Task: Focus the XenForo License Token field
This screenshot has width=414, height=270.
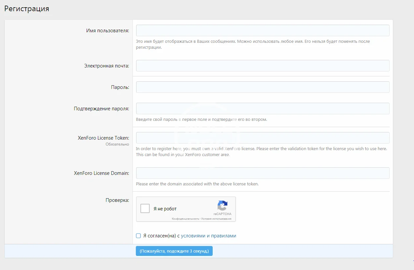Action: point(262,138)
